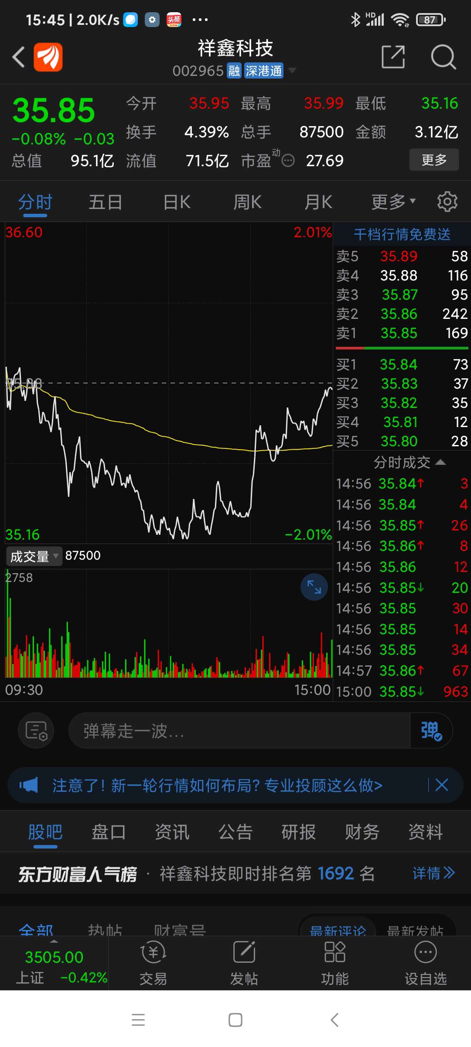Tap the megaphone announcement icon
This screenshot has width=471, height=1047.
click(x=29, y=785)
